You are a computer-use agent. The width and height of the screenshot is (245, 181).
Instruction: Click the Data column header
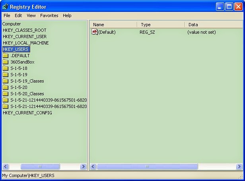pos(214,25)
